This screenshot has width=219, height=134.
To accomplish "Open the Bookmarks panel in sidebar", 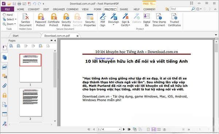I will coord(4,48).
